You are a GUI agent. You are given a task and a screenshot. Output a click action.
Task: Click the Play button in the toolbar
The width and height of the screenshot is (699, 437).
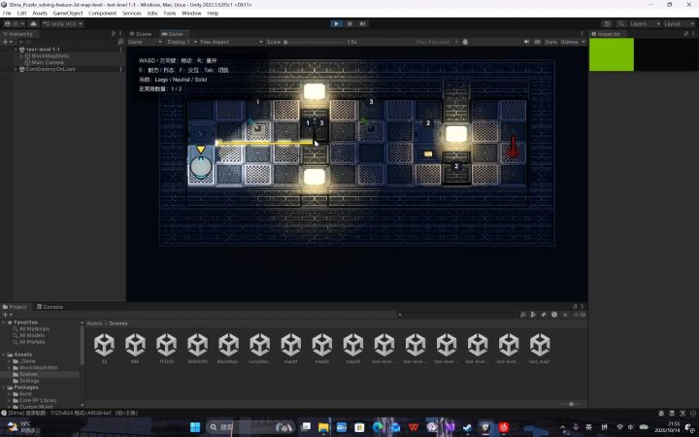click(x=336, y=23)
